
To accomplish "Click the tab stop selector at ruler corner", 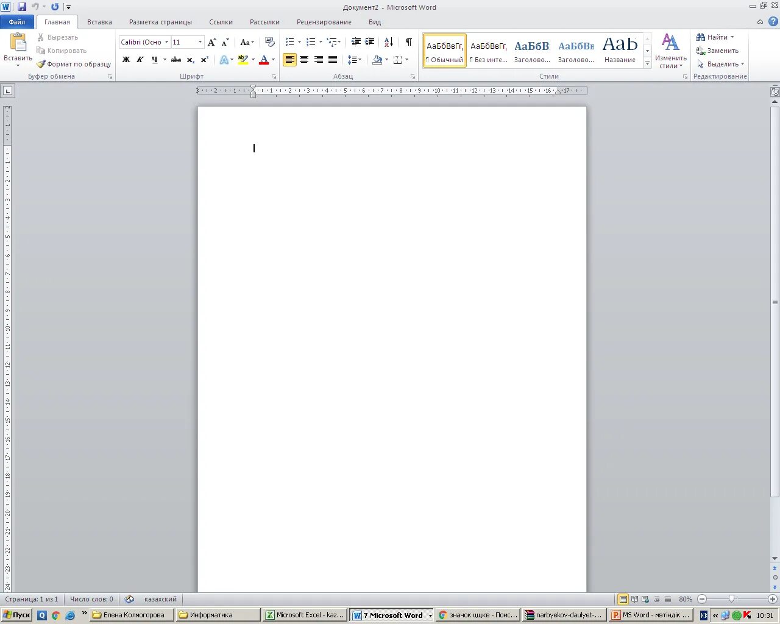I will (x=7, y=91).
